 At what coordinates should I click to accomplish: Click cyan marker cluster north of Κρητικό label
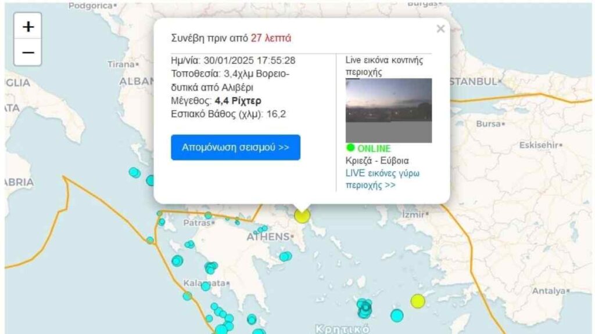[364, 308]
